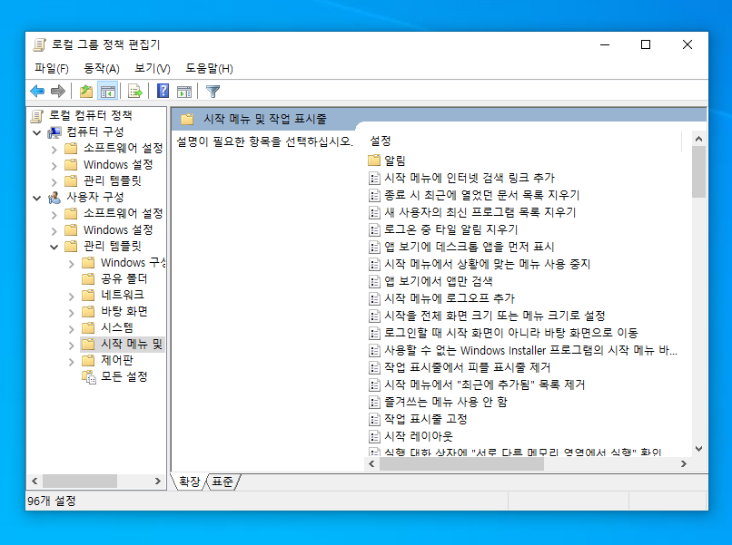This screenshot has height=545, width=732.
Task: Expand the 바탕 화면 tree folder
Action: tap(72, 313)
